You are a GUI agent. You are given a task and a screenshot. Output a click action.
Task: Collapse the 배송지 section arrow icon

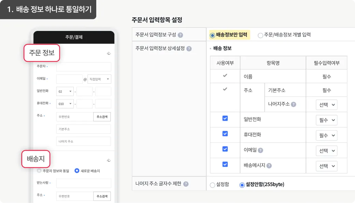[x=109, y=160]
